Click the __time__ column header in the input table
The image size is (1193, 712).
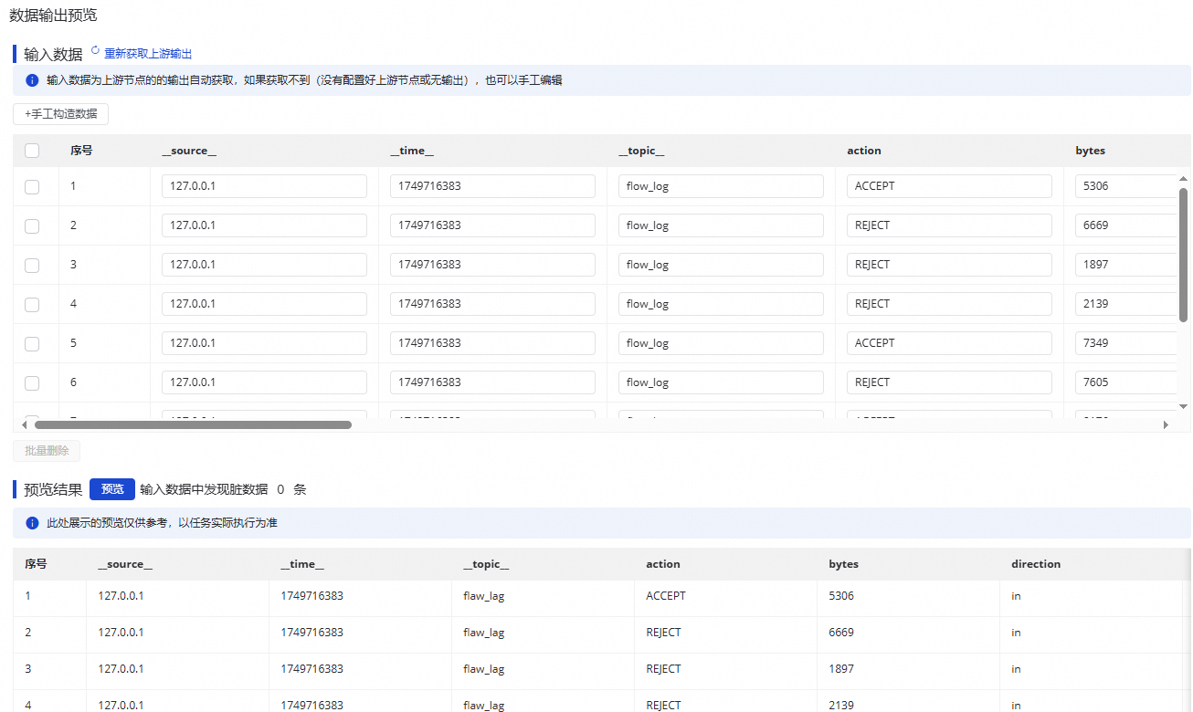pyautogui.click(x=412, y=151)
